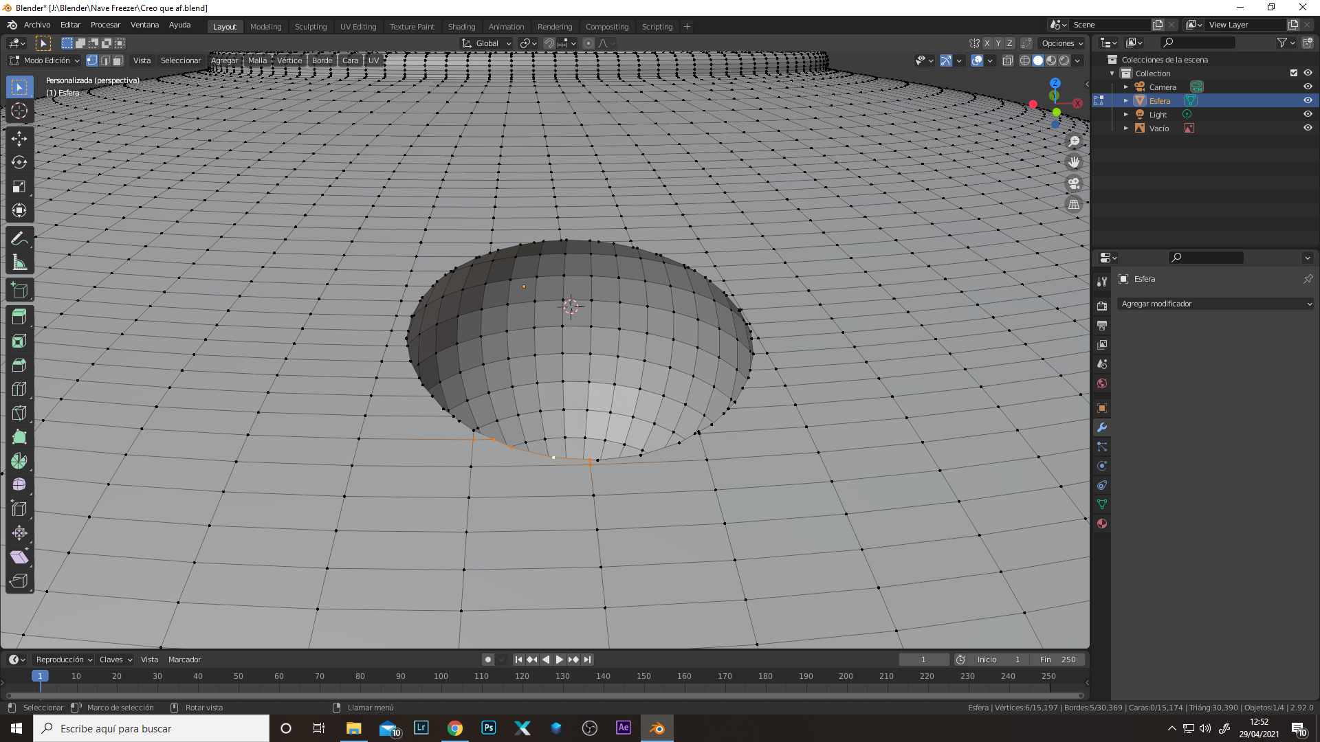This screenshot has height=742, width=1320.
Task: Open the Modifier properties wrench tab
Action: point(1102,427)
